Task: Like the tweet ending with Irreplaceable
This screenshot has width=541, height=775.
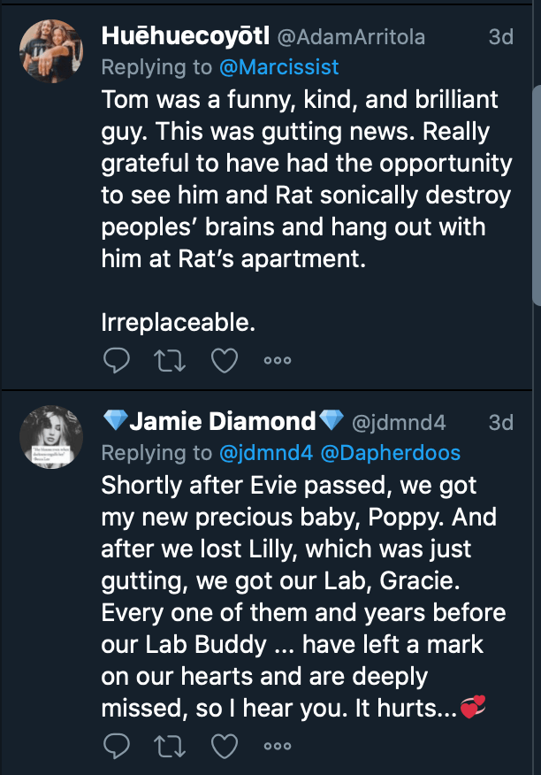Action: tap(225, 361)
